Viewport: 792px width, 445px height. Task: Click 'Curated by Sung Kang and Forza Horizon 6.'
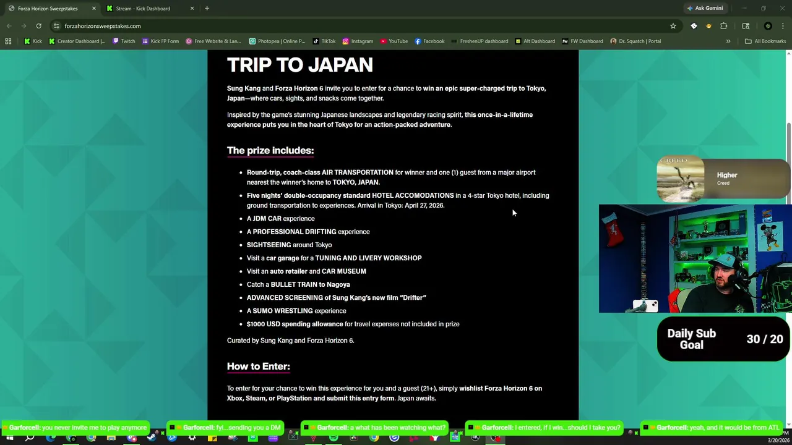pos(290,341)
